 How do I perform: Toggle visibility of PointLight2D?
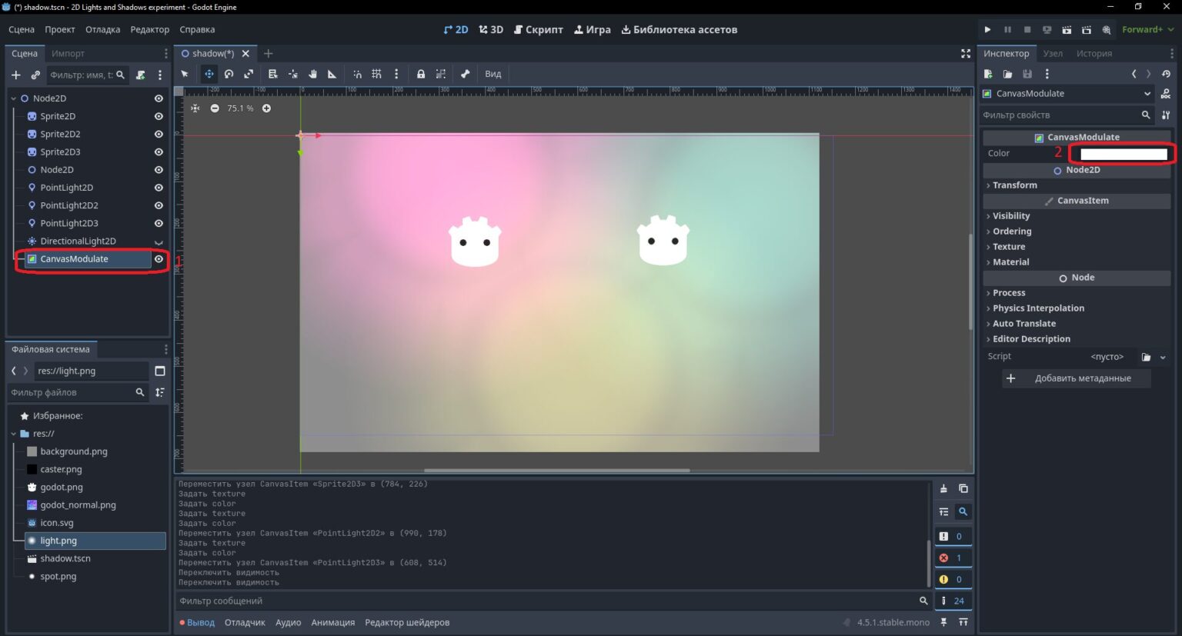tap(159, 188)
